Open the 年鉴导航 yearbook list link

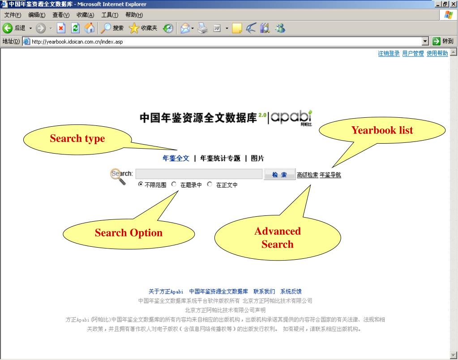pos(330,175)
